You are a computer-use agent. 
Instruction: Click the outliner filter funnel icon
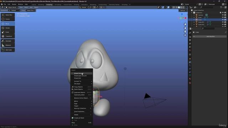pyautogui.click(x=221, y=7)
